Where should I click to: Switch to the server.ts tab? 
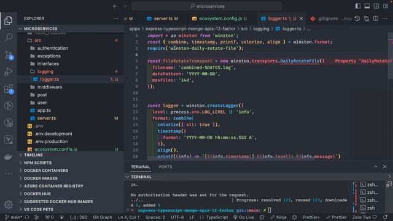[x=163, y=18]
